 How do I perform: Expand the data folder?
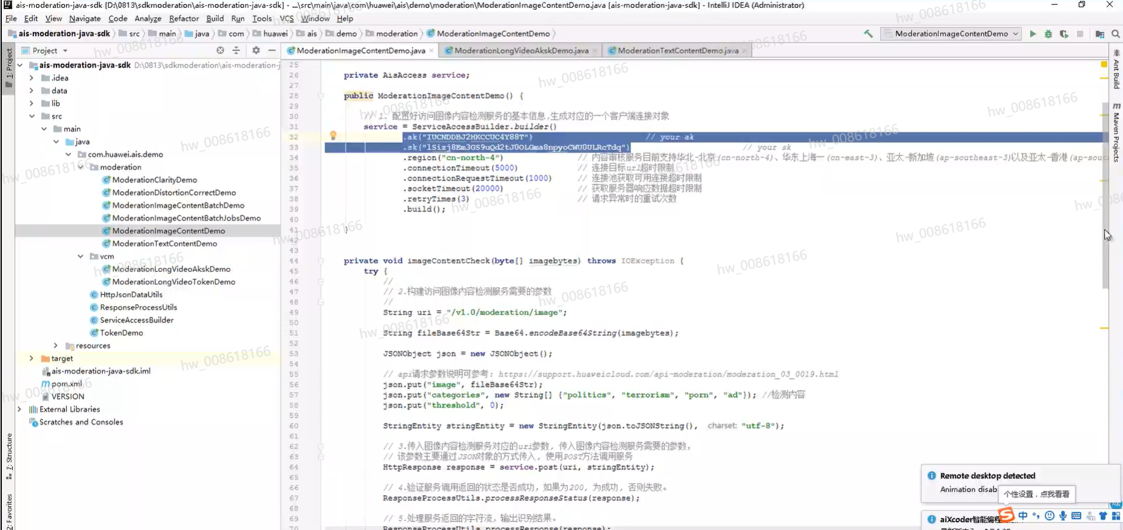32,91
